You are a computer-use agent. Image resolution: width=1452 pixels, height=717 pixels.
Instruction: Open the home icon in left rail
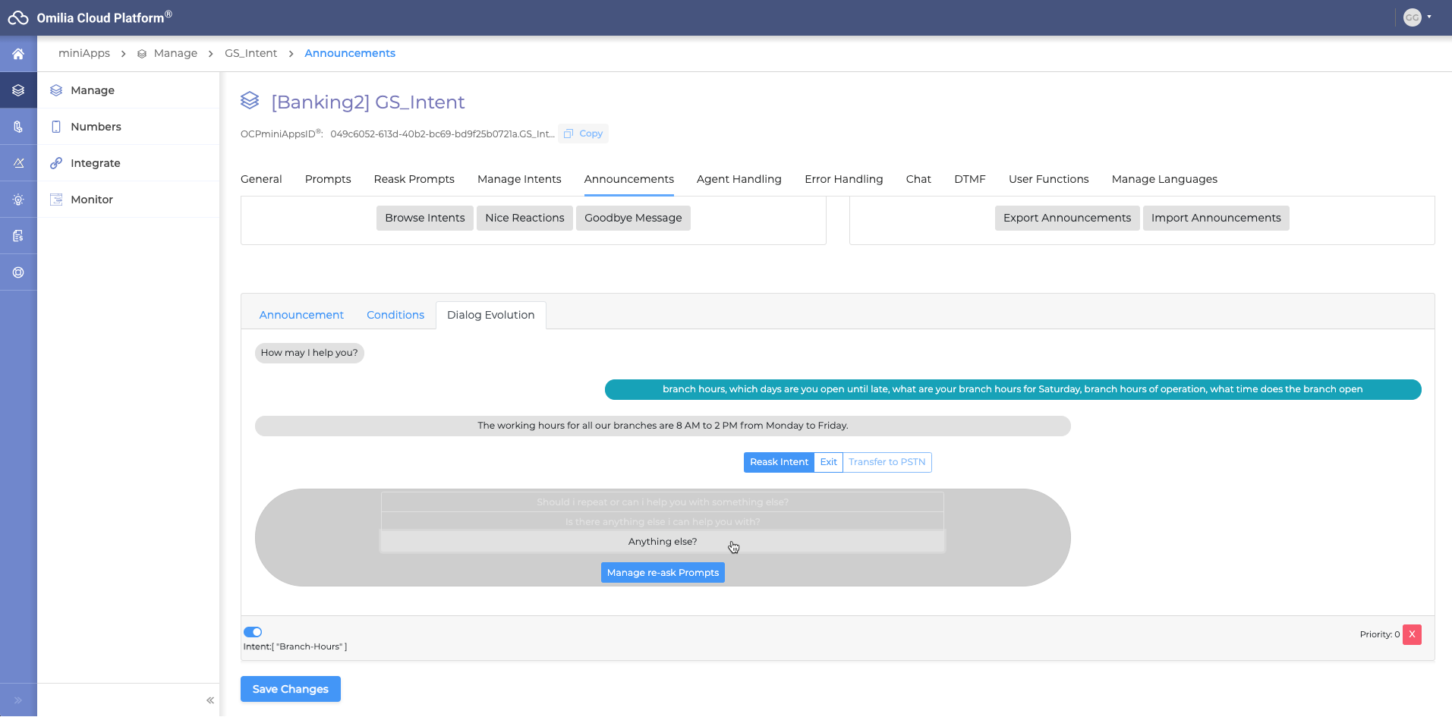(x=18, y=54)
